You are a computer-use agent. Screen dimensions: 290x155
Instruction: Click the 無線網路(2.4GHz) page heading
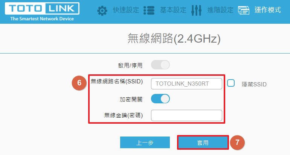pos(174,39)
